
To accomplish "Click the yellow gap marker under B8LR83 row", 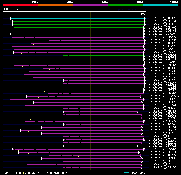I will [27, 75].
